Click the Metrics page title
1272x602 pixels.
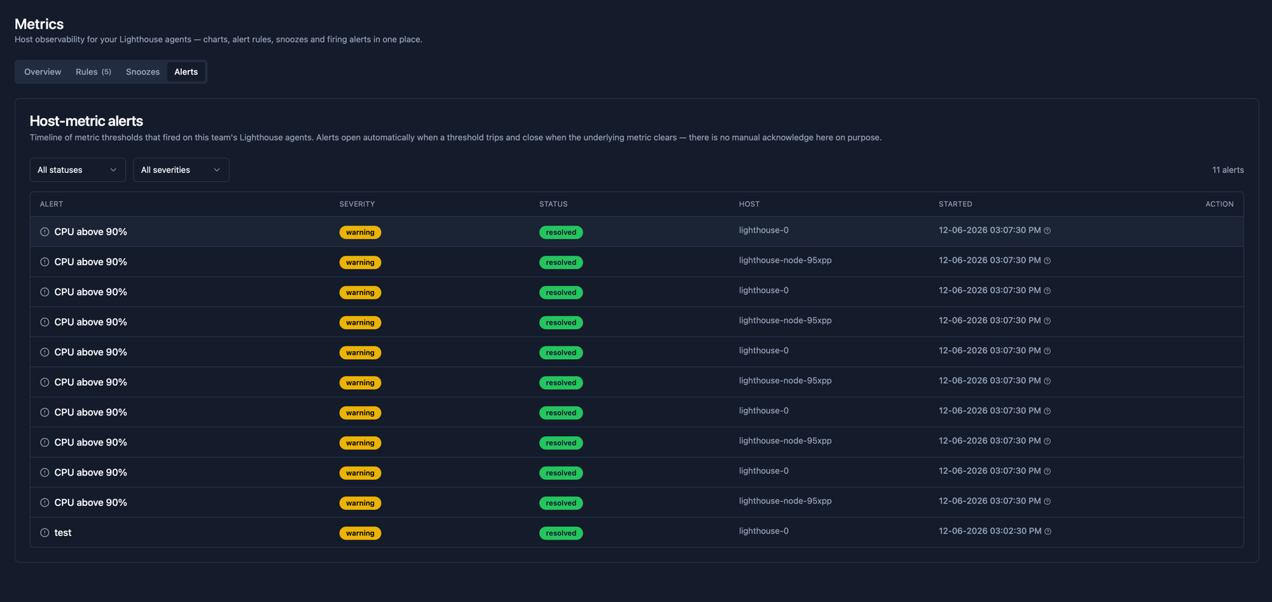(39, 24)
